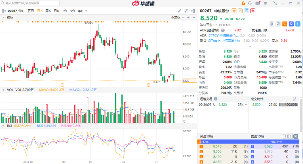Add stock to watchlist with plus icon
Screen dimensions: 303x164
[298, 24]
